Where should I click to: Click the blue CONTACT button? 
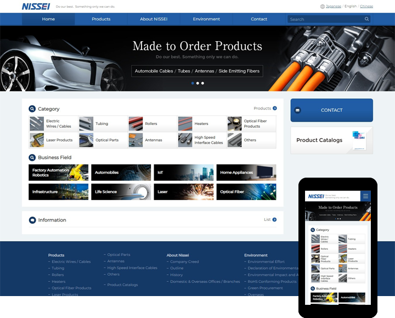pyautogui.click(x=331, y=110)
